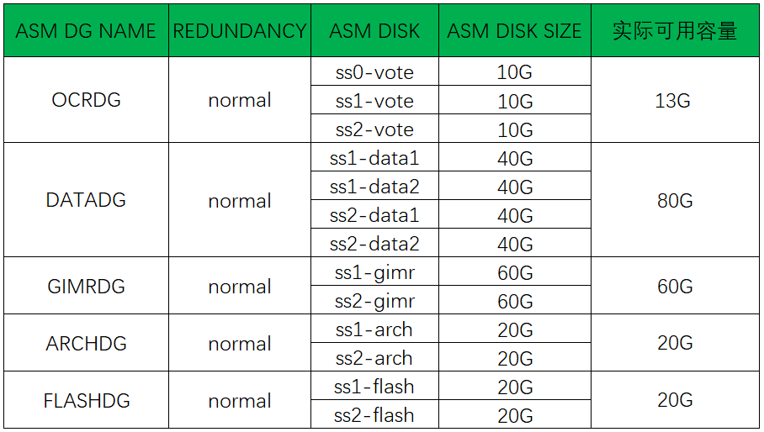The height and width of the screenshot is (432, 764).
Task: Click the FLASHDG disk group cell
Action: tap(86, 400)
